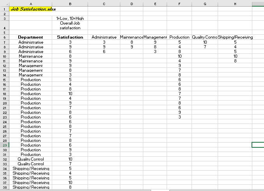
Task: Click 'Administrative' heading in column C
Action: point(104,37)
